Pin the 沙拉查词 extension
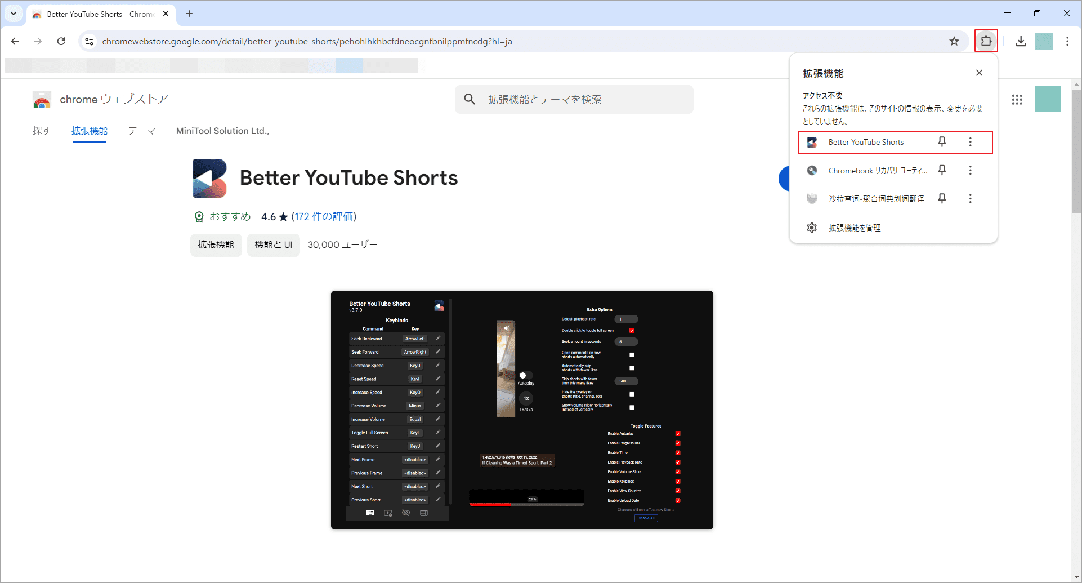The height and width of the screenshot is (583, 1082). click(942, 198)
